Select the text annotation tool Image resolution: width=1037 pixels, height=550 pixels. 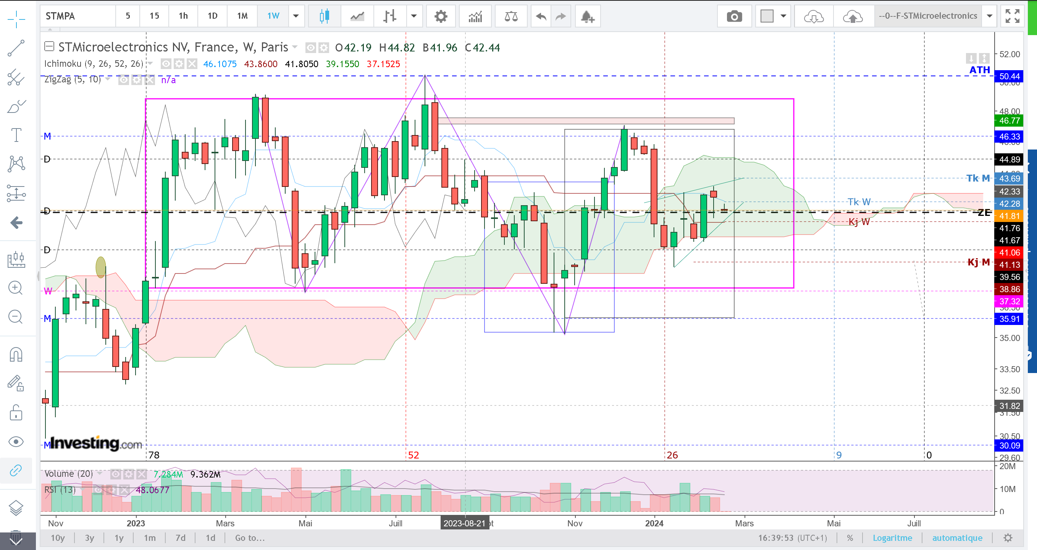coord(16,135)
